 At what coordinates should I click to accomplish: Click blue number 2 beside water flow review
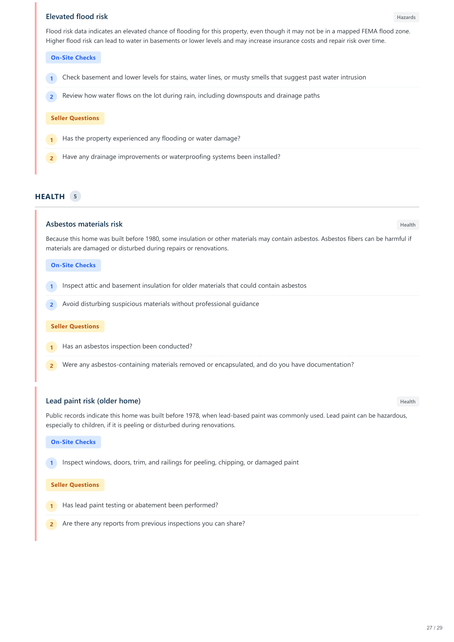click(52, 97)
